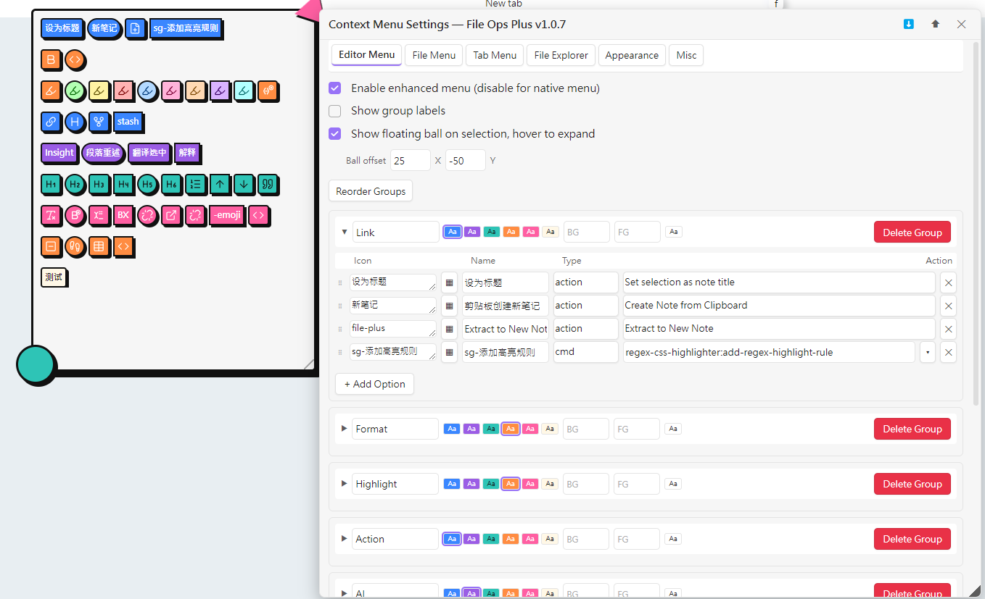Click the teal floating ball circle
Screen dimensions: 985x599
click(x=36, y=365)
